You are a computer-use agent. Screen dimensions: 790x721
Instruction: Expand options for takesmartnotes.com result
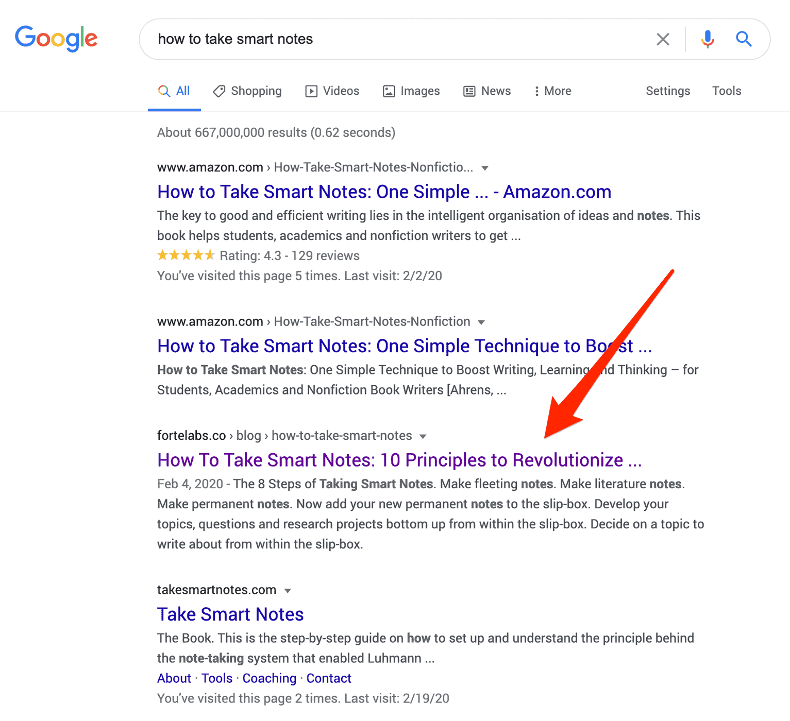pyautogui.click(x=288, y=590)
